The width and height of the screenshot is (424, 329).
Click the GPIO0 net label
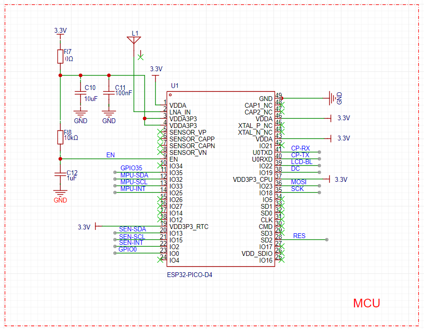point(128,249)
